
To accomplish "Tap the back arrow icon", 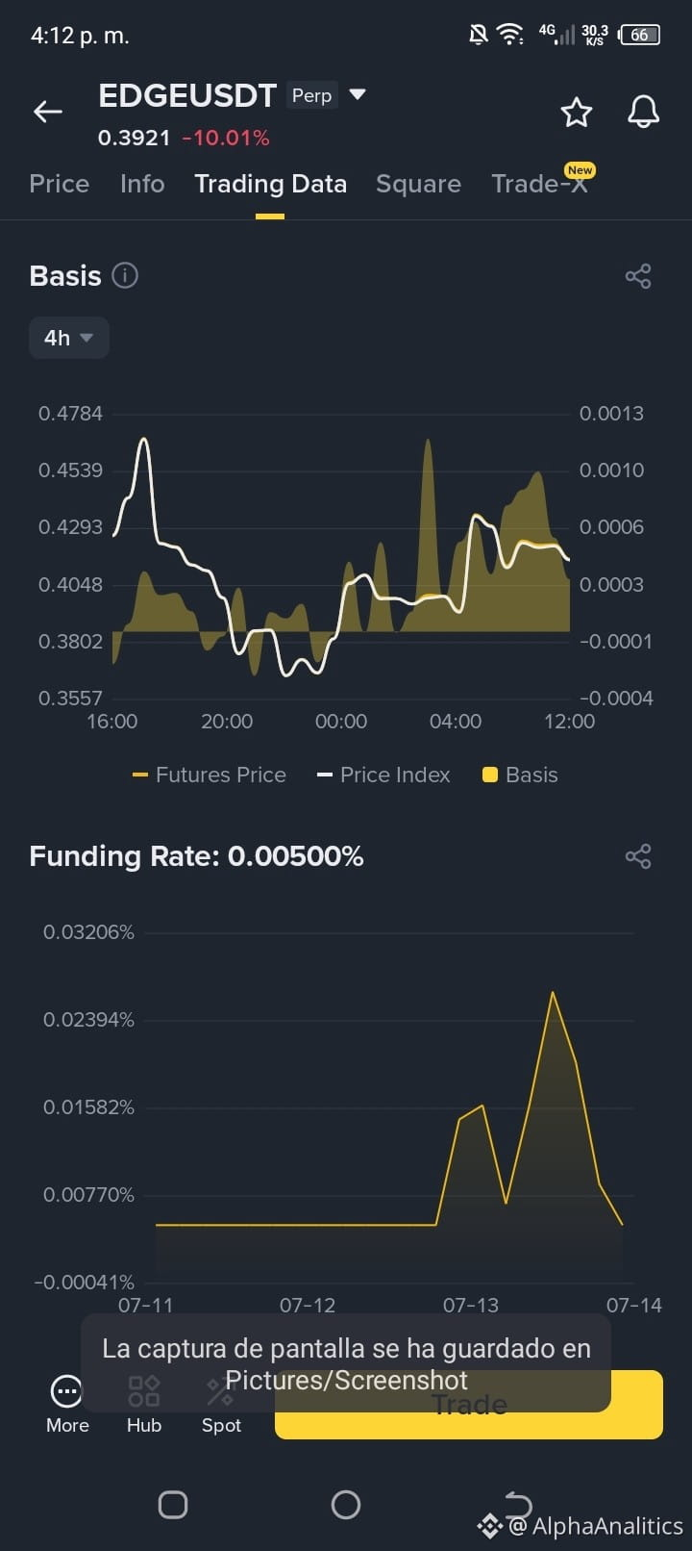I will tap(48, 112).
